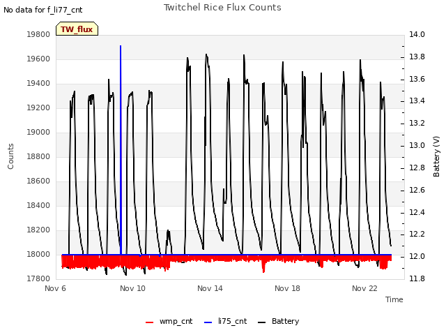This screenshot has height=335, width=446.
Task: Click the TW_flux label box
Action: [77, 29]
